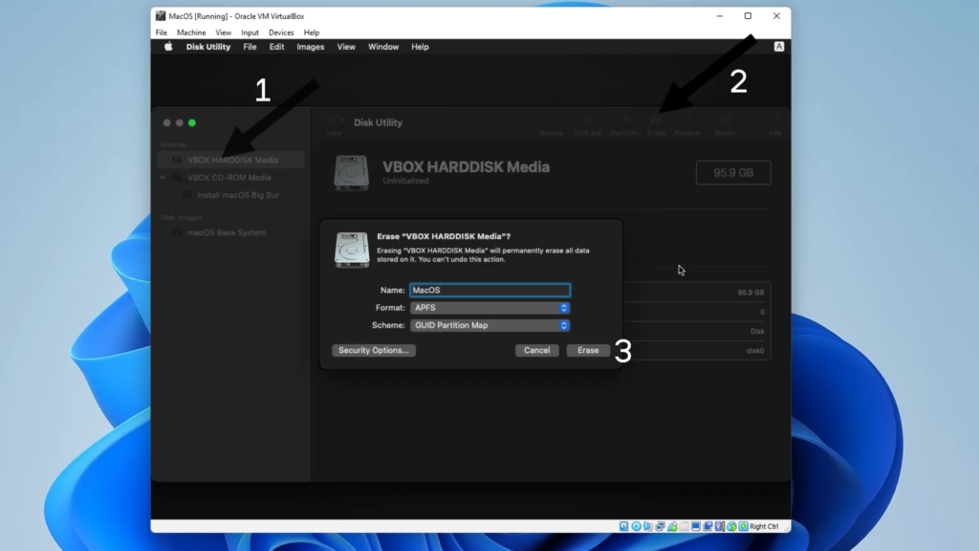Click the VirtualBox mouse integration status icon

click(x=731, y=527)
